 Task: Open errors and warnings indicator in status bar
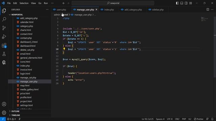coord(11,119)
